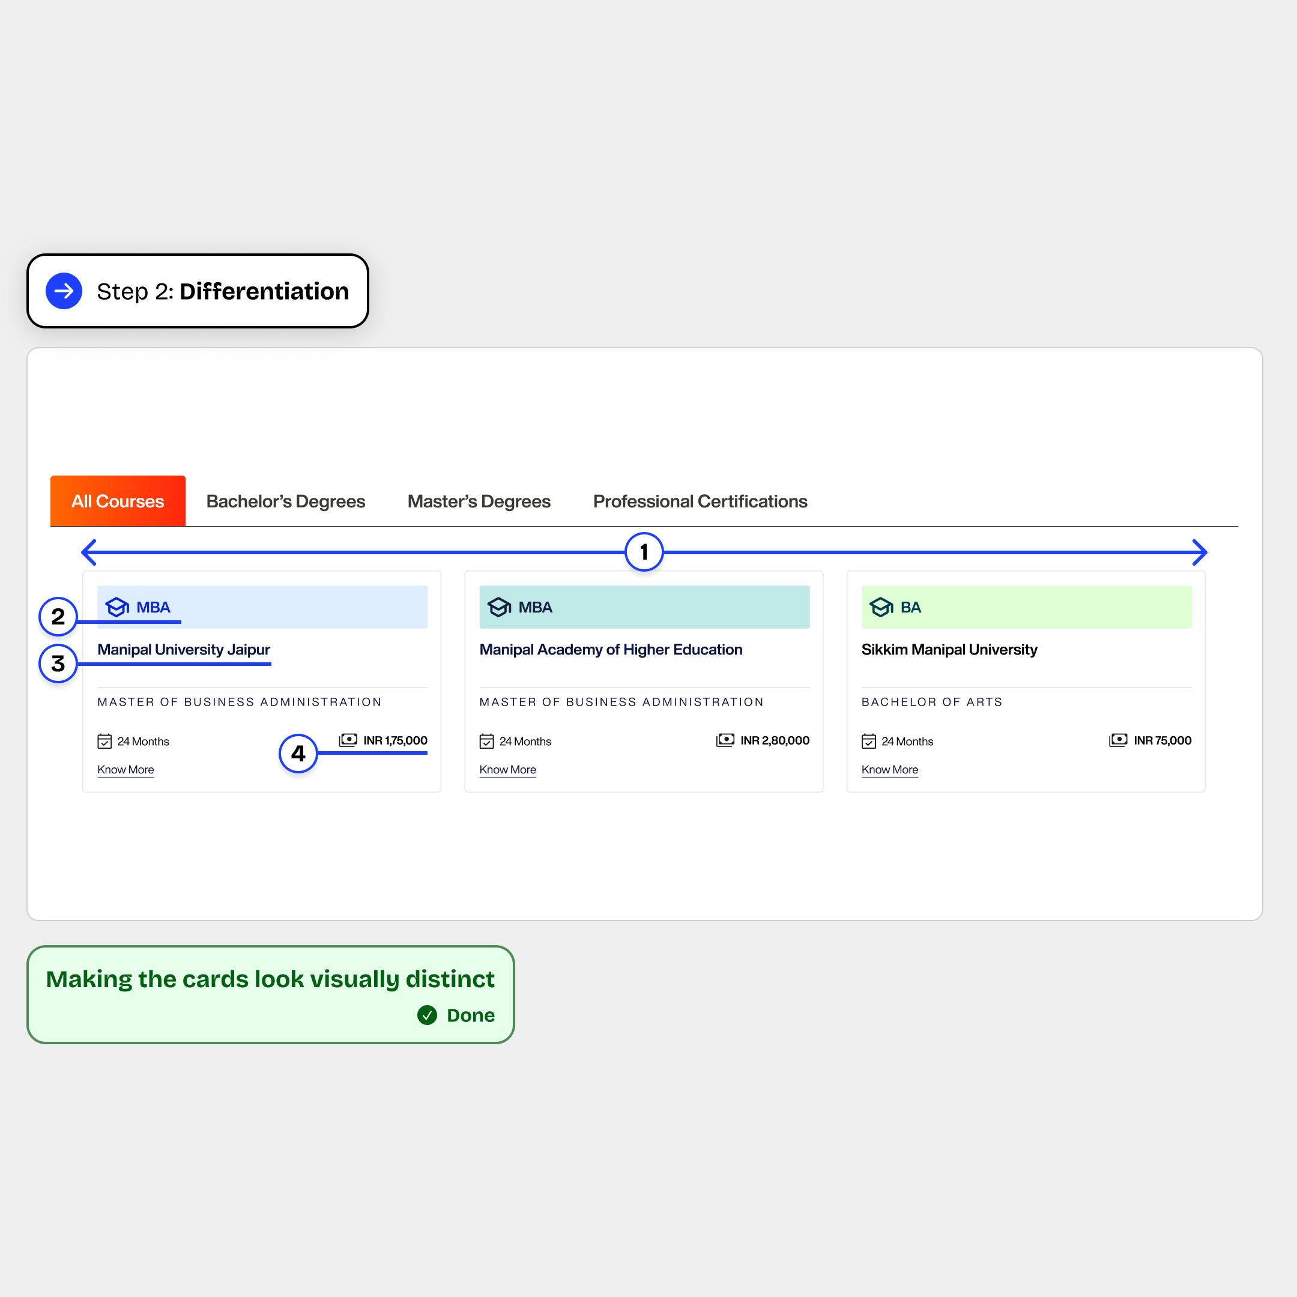Screen dimensions: 1297x1297
Task: Click the green Done checkmark icon
Action: (427, 1015)
